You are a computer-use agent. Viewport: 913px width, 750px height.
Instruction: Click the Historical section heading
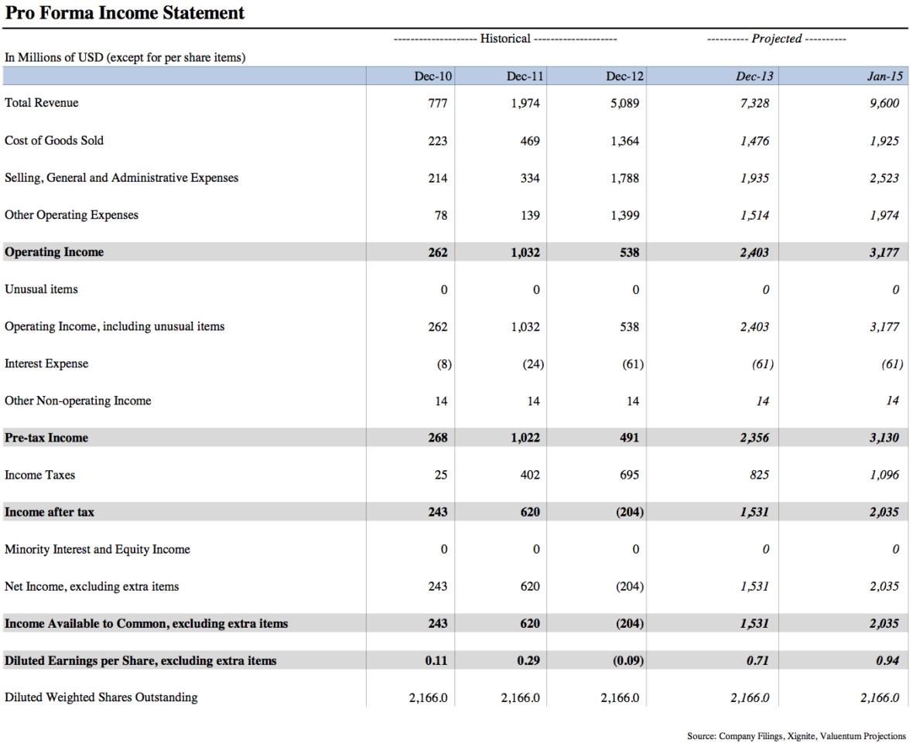click(504, 39)
